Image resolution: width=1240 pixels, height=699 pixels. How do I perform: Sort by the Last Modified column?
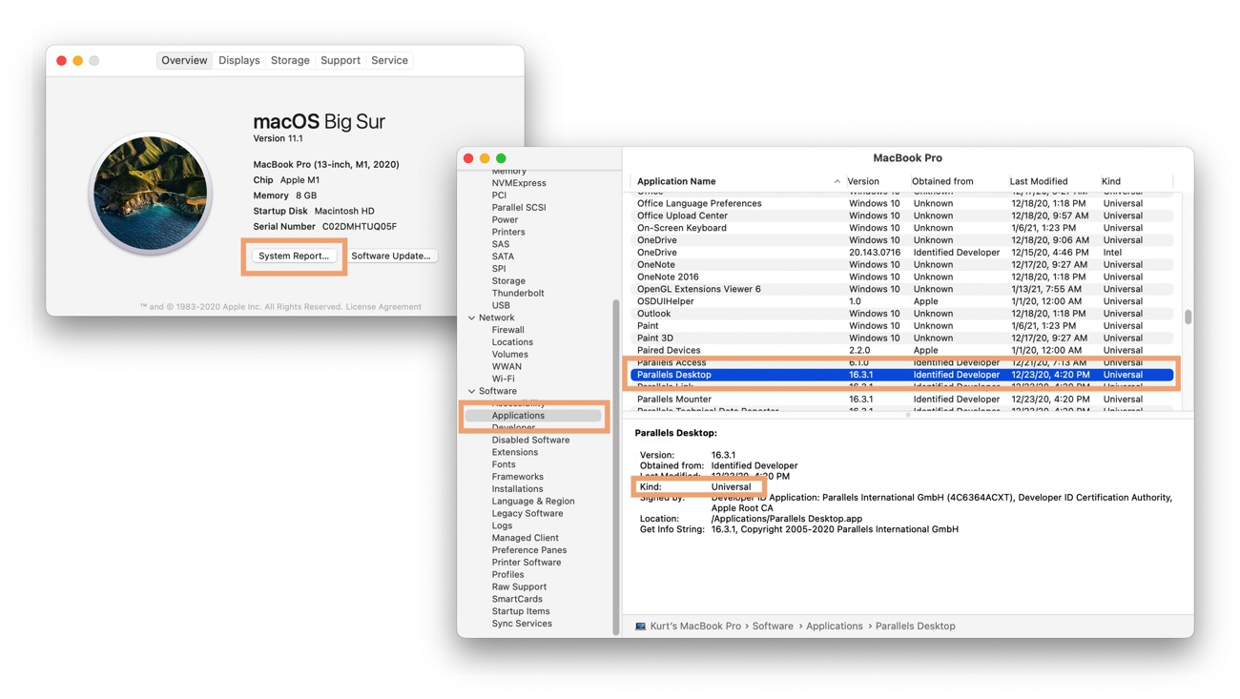pos(1039,181)
